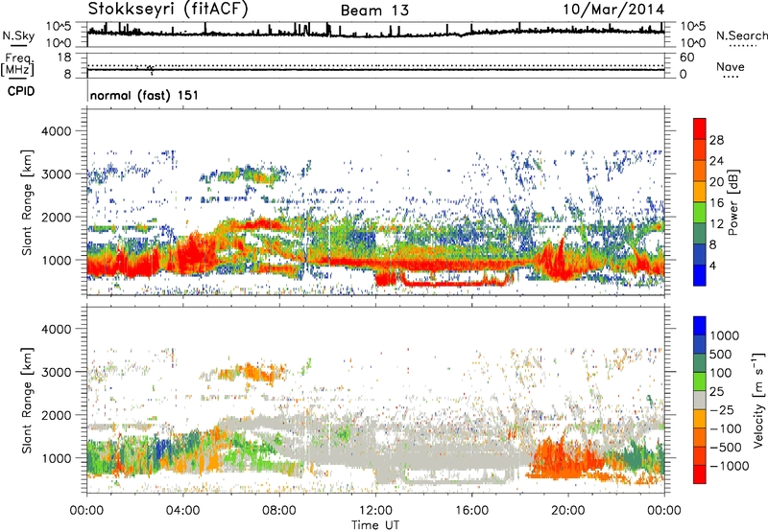Select the text normal (fast) 151
Viewport: 768px width, 531px height.
[145, 95]
